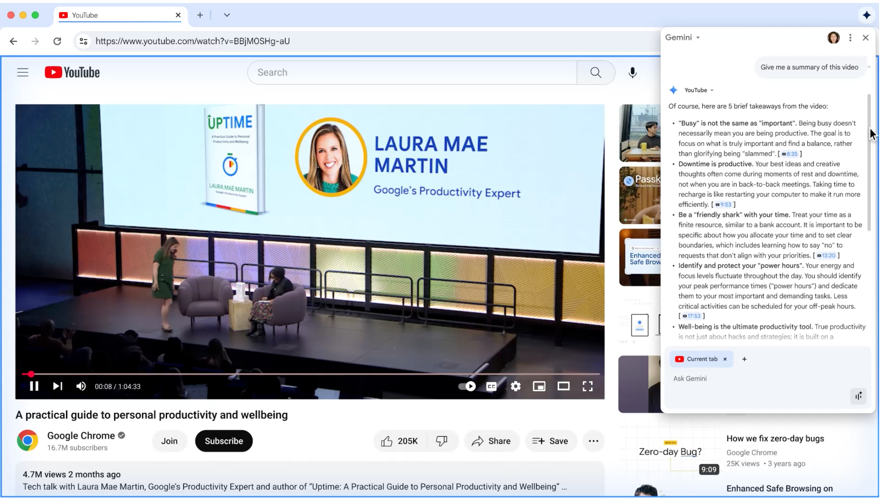Subscribe to the Google Chrome channel
The width and height of the screenshot is (881, 500).
tap(223, 441)
